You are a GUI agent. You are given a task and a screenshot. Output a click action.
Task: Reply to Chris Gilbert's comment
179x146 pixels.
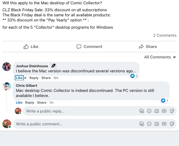point(30,103)
